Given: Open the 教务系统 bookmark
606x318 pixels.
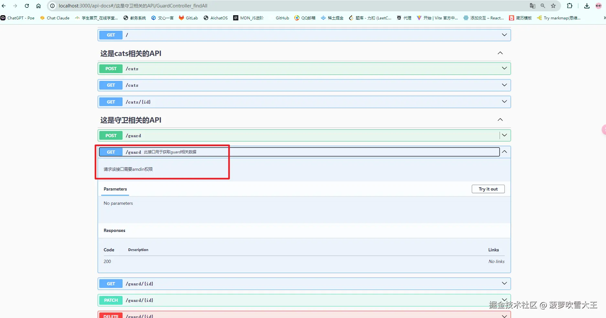Looking at the screenshot, I should tap(135, 18).
